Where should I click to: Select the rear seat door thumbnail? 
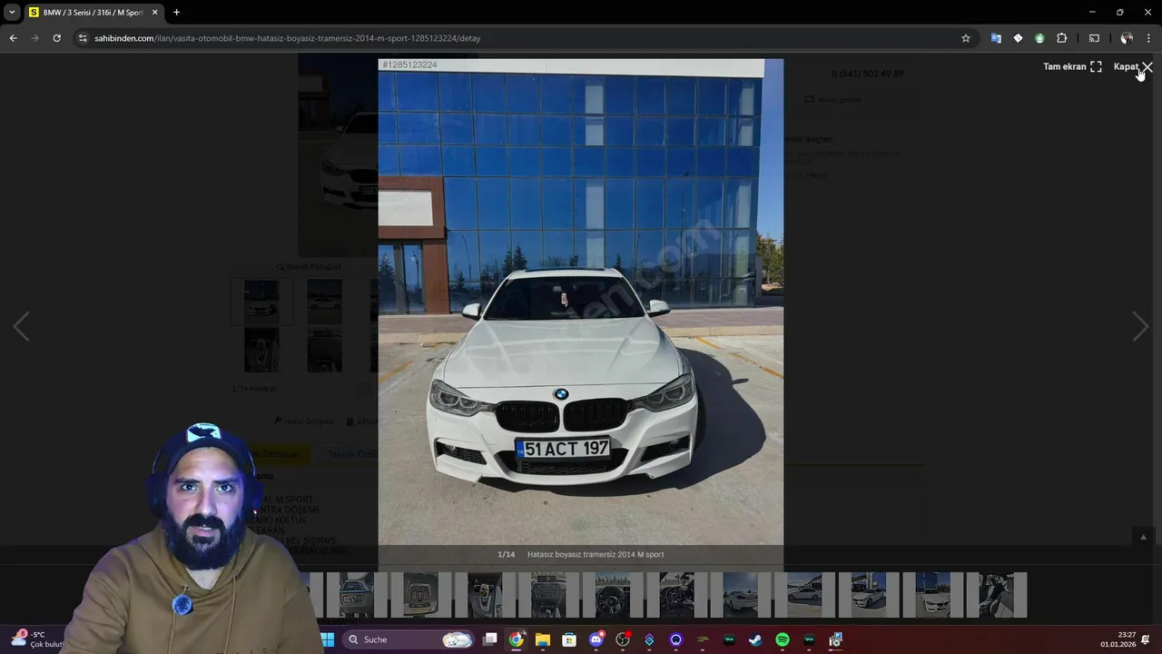[997, 595]
